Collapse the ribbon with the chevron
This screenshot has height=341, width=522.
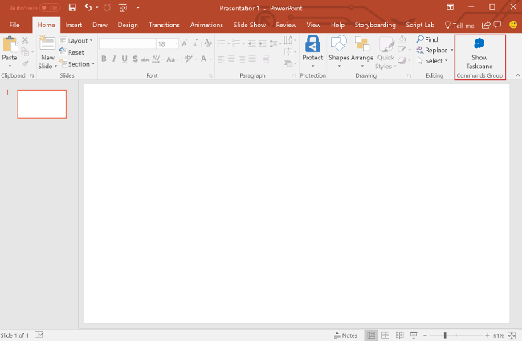[x=517, y=75]
